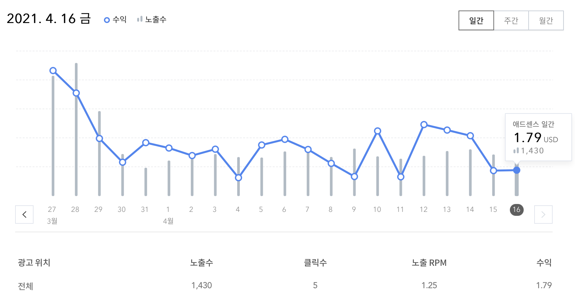Select date 30 on the axis

[x=122, y=210]
